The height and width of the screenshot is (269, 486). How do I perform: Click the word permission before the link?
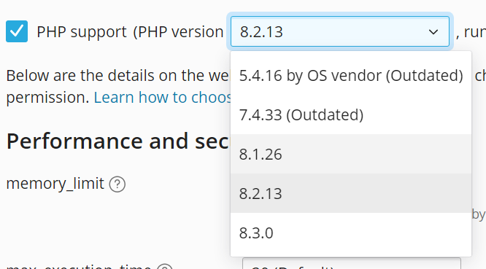(x=47, y=98)
